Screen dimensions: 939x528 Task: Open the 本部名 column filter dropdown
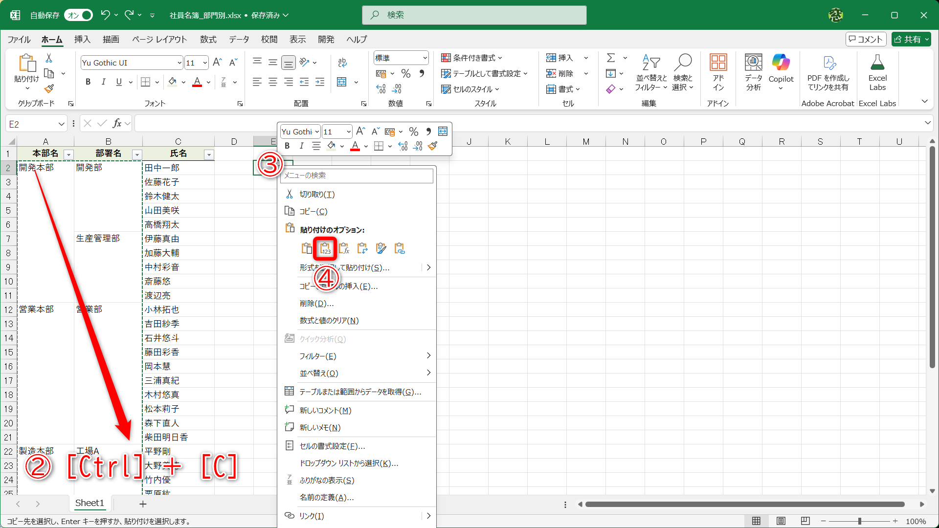[68, 155]
